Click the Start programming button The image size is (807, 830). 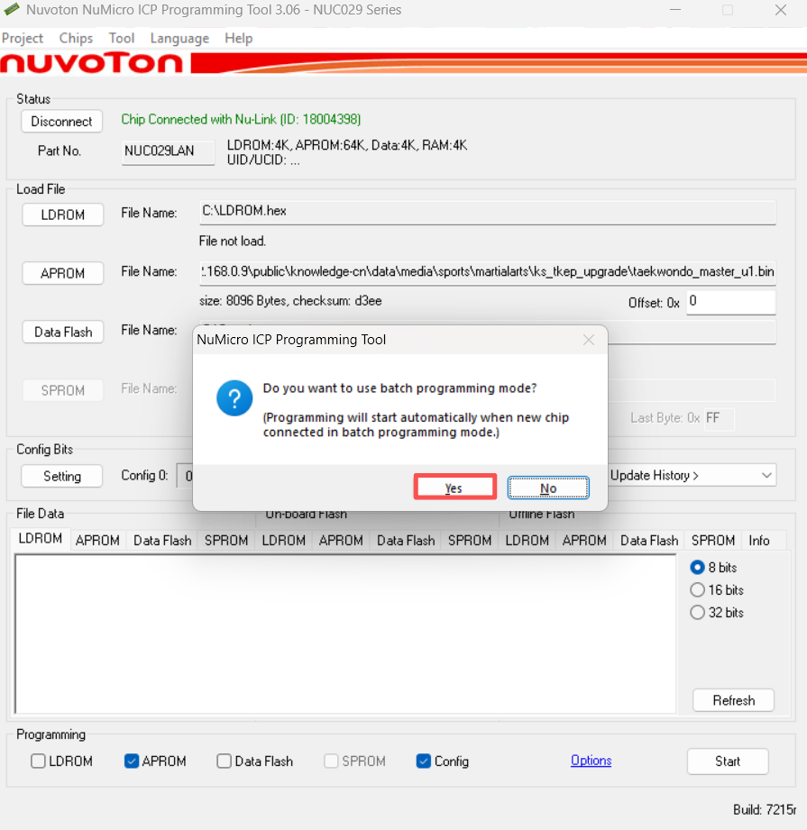(728, 762)
